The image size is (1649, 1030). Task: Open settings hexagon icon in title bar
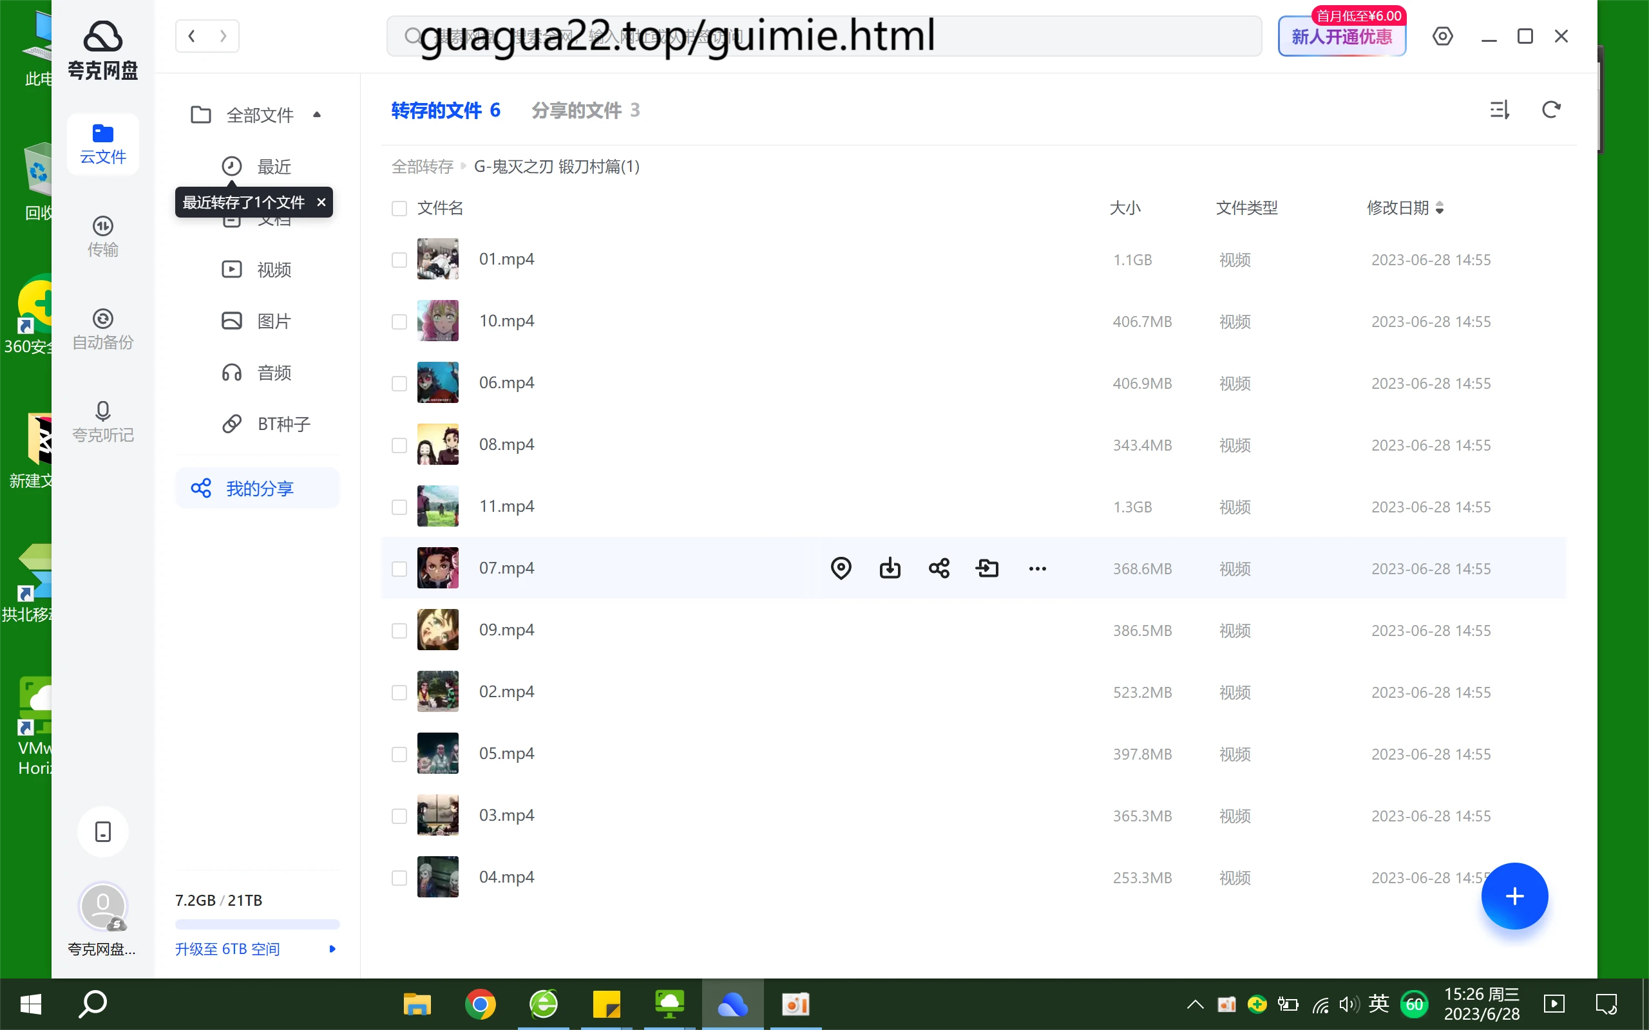1442,36
